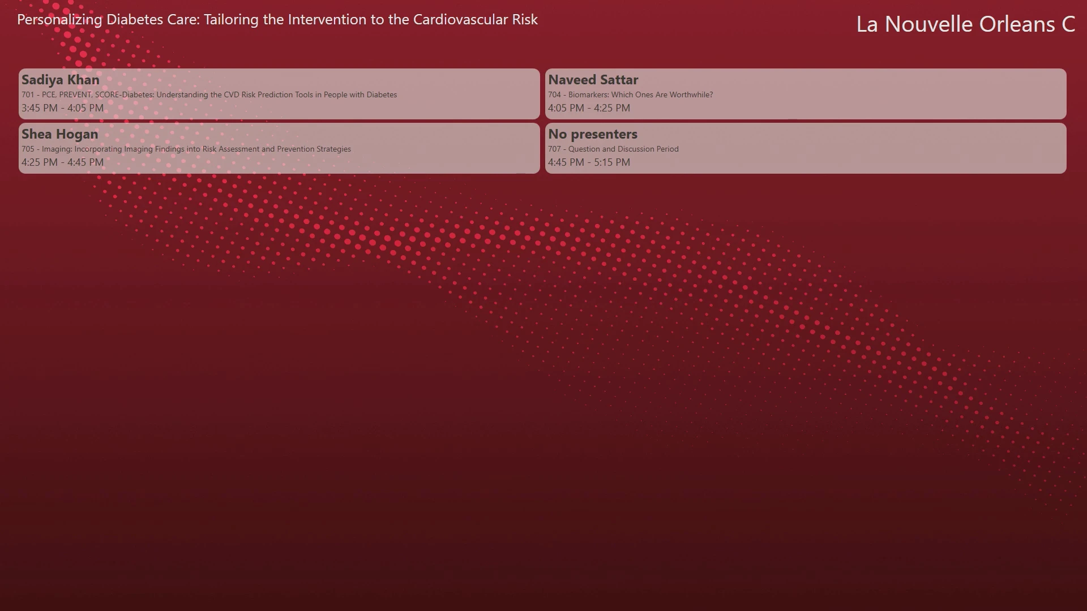Click the Personalizing Diabetes Care session title

tap(277, 19)
